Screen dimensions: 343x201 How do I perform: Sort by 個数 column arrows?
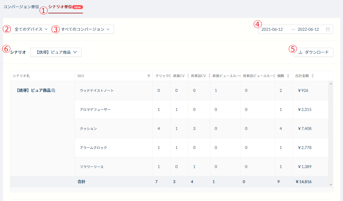288,76
